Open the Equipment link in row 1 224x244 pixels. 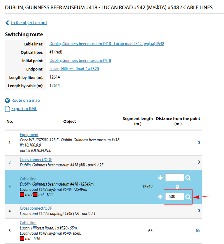29,135
